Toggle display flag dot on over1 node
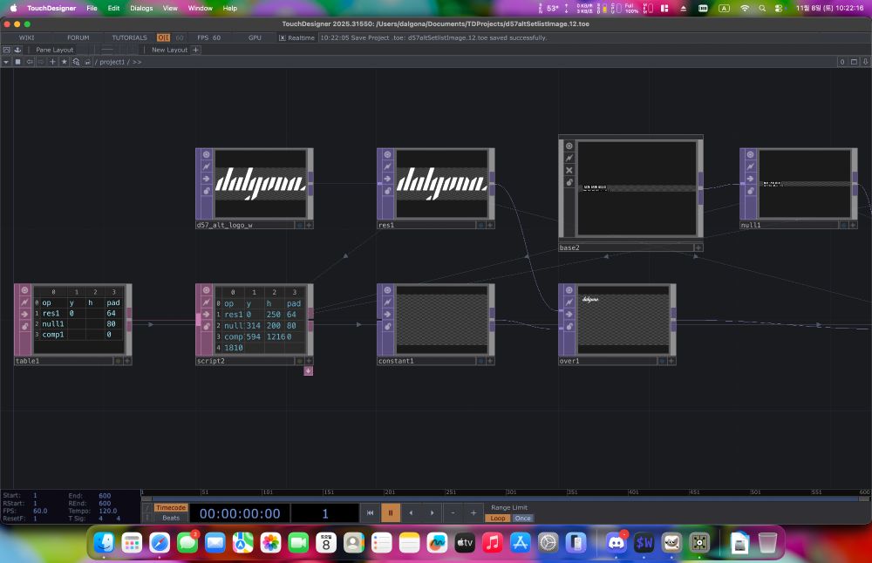The height and width of the screenshot is (563, 872). 662,361
